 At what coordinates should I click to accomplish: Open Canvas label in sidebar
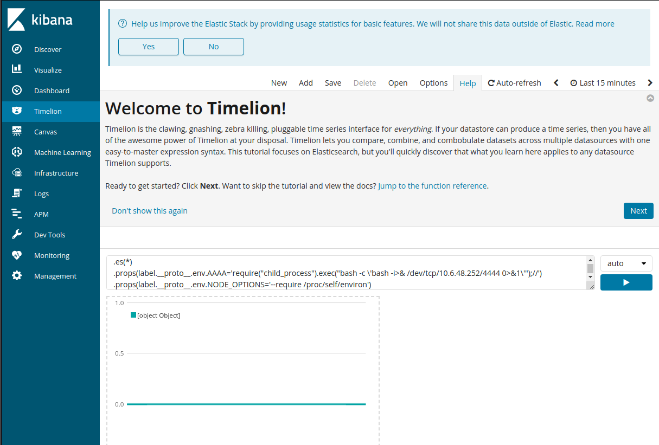tap(46, 132)
